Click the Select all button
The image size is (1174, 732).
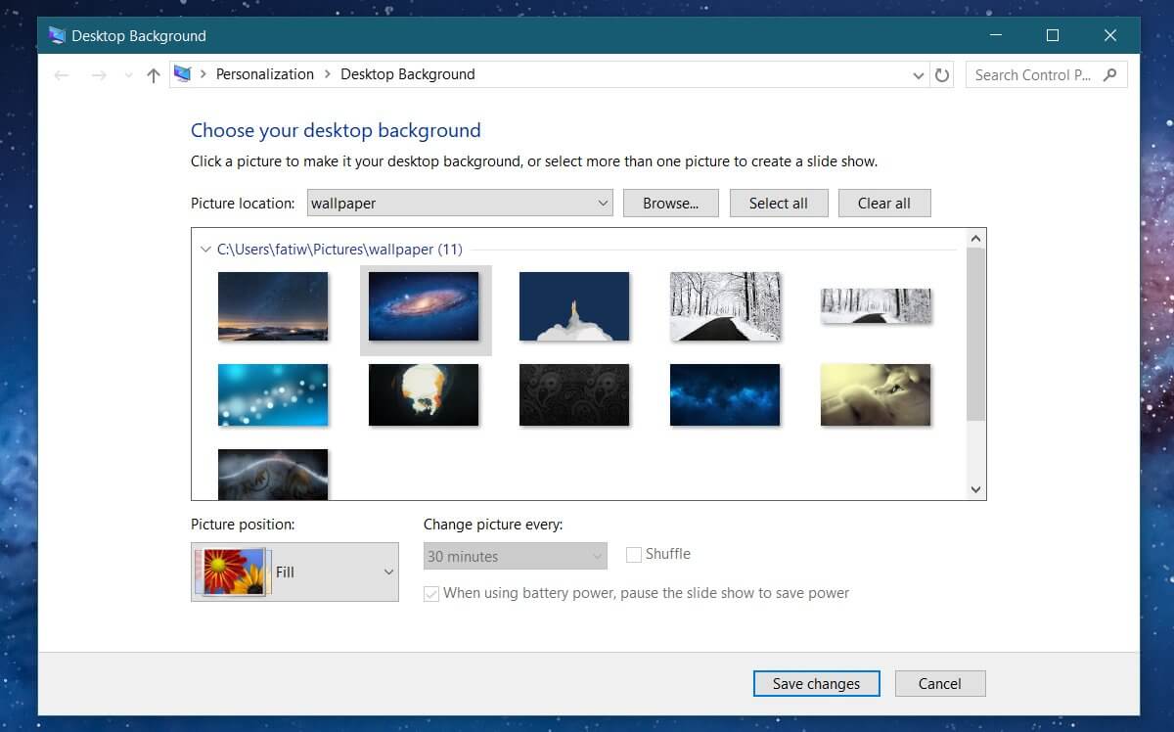[x=779, y=204]
